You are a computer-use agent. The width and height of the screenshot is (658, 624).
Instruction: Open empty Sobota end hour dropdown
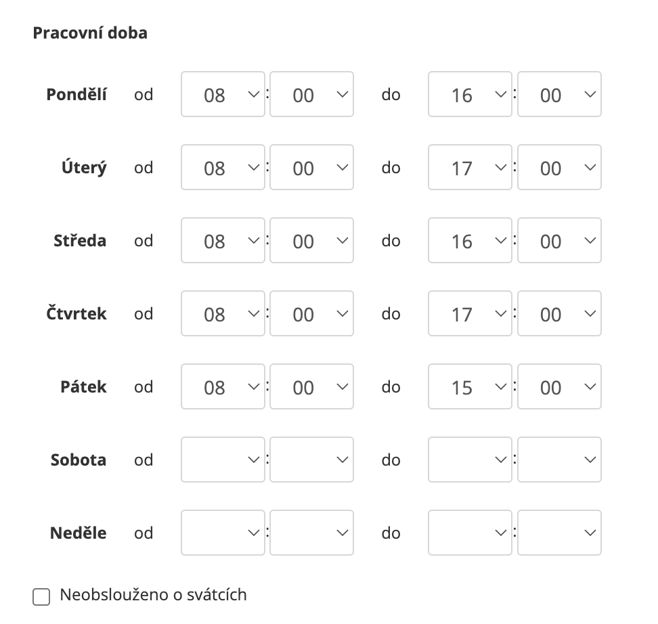point(470,460)
